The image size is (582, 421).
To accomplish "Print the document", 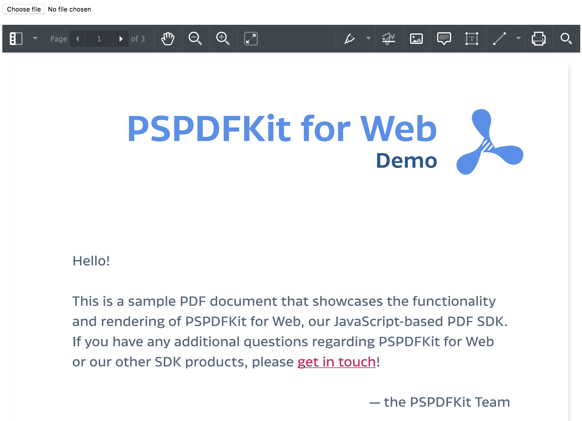I will coord(538,39).
